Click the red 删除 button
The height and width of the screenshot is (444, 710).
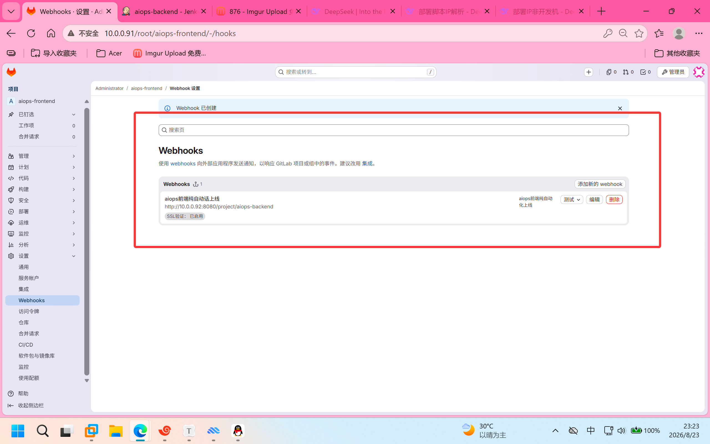614,200
